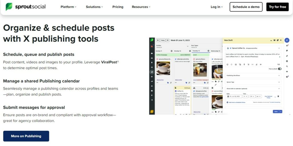Open the Sunday coffee cup post image
The width and height of the screenshot is (293, 146).
pyautogui.click(x=163, y=68)
